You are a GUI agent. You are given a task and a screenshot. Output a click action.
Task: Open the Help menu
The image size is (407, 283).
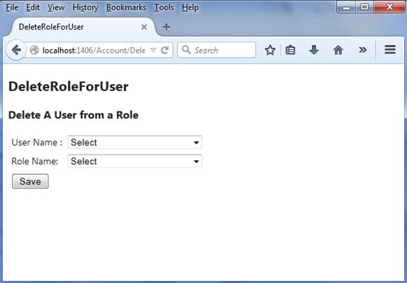click(x=190, y=7)
